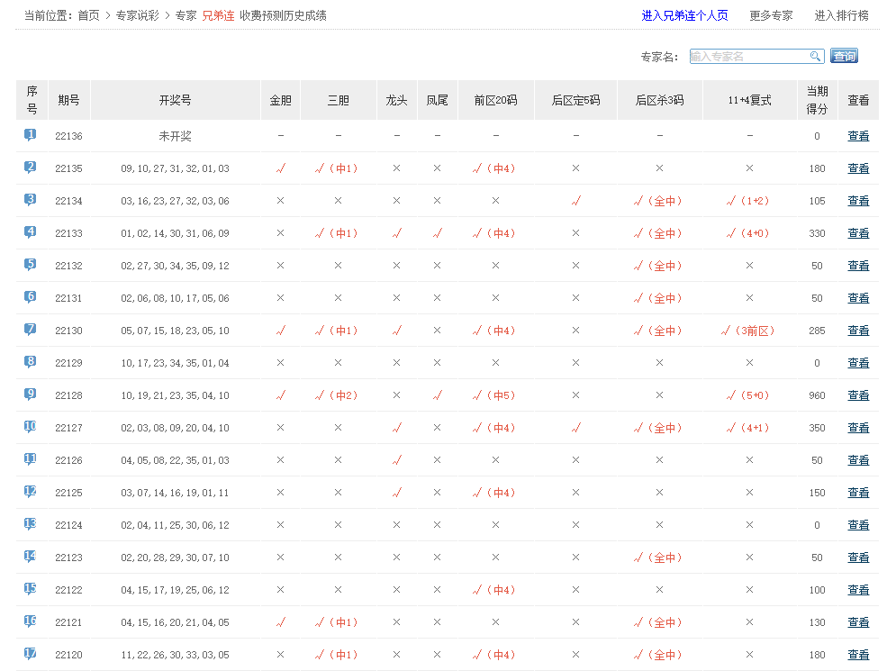Click 兄弟连 expert name in breadcrumb
The height and width of the screenshot is (671, 896).
point(218,15)
